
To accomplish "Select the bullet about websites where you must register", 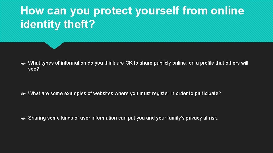I will point(125,93).
